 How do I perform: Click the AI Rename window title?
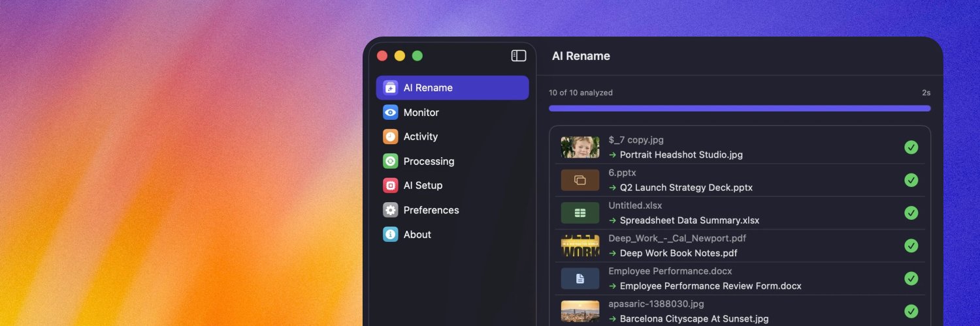click(581, 56)
